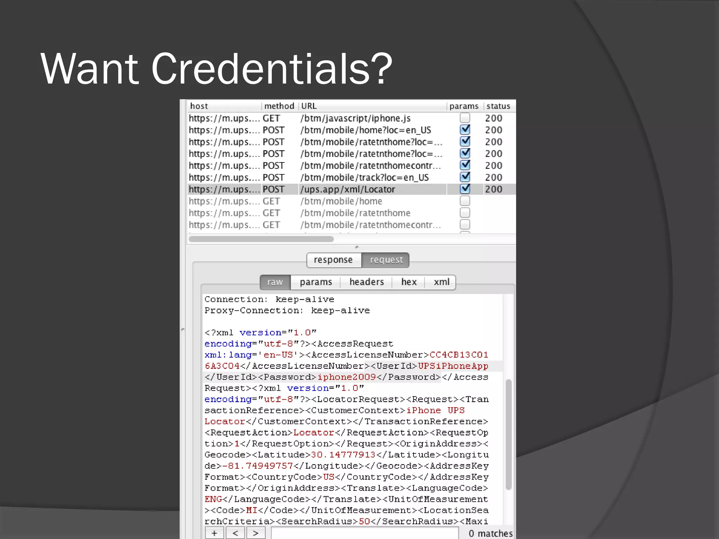Toggle params checkbox for POST /btm/mobile/ratetnthomecontr row
This screenshot has height=539, width=719.
click(465, 165)
